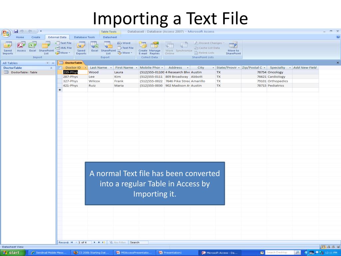
Task: Open Manage Replies icon
Action: tap(155, 48)
